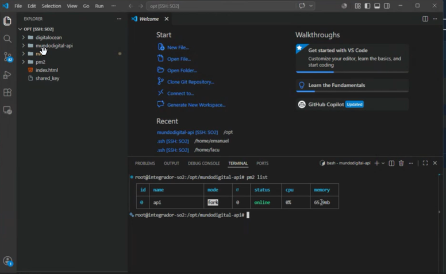
Task: Toggle the primary side bar
Action: (x=367, y=6)
